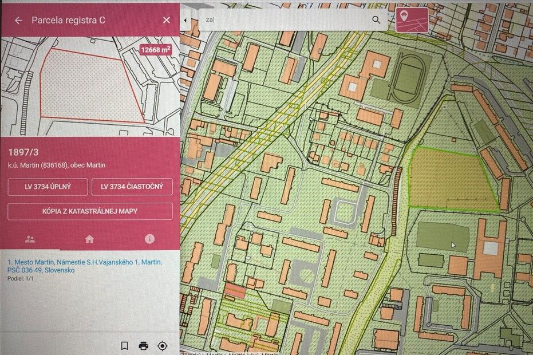Click KÓPIA Z KATASTRÁLNEJ MAPY button
The image size is (533, 355).
click(90, 211)
